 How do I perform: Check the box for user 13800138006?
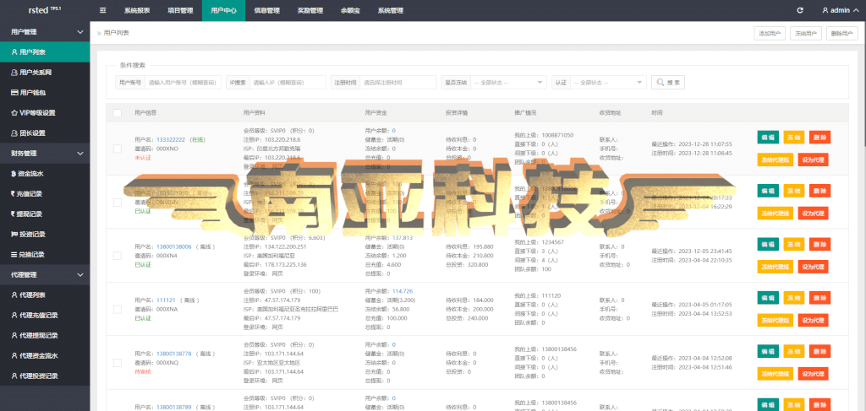(117, 256)
